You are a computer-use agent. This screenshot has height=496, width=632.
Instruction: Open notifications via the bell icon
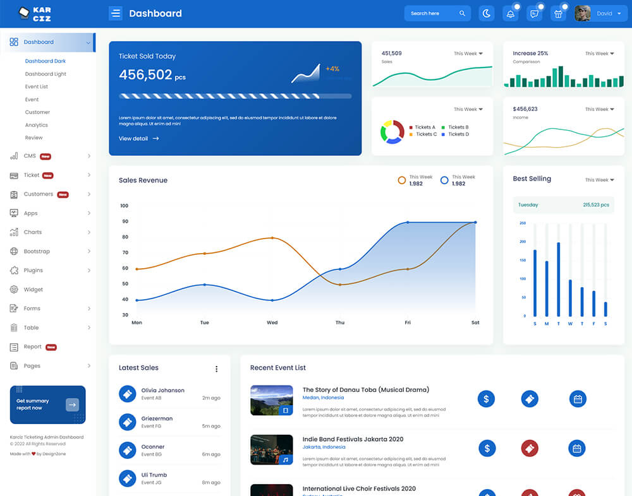pyautogui.click(x=510, y=13)
